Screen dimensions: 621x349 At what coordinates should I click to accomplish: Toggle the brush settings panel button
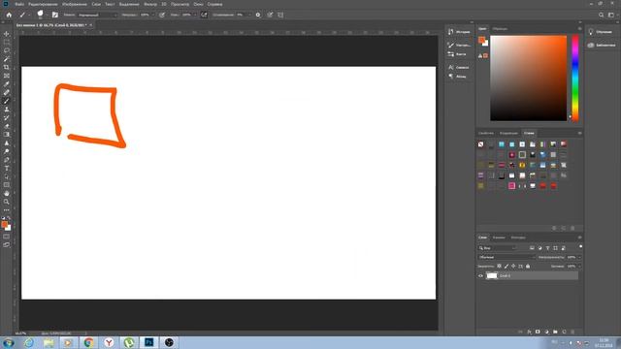click(x=55, y=15)
